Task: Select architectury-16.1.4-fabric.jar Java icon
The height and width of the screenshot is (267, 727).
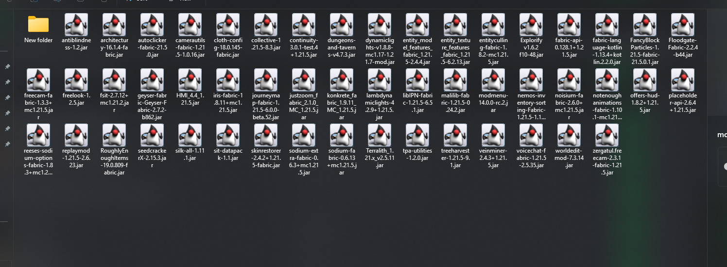Action: (x=114, y=25)
